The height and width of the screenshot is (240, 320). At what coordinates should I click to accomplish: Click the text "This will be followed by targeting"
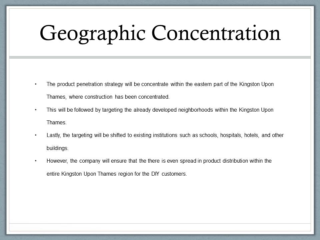pyautogui.click(x=85, y=110)
